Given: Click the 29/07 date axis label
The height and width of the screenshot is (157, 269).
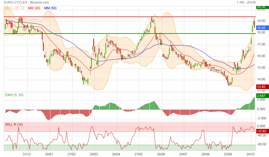Looking at the screenshot, I should click(183, 154).
